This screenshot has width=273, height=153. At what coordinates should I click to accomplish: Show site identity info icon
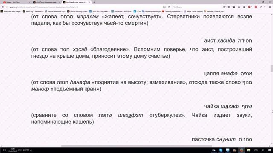7,7
